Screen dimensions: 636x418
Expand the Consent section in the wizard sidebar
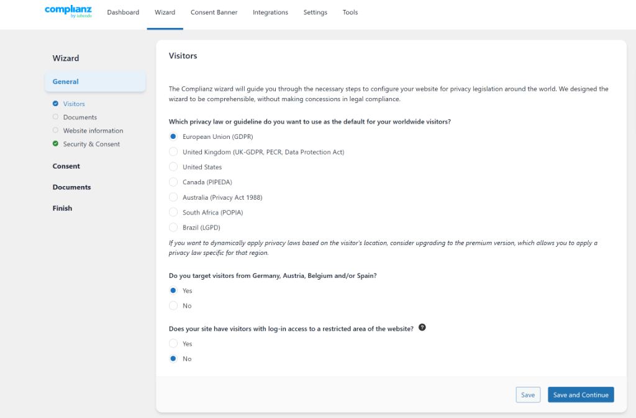(66, 166)
